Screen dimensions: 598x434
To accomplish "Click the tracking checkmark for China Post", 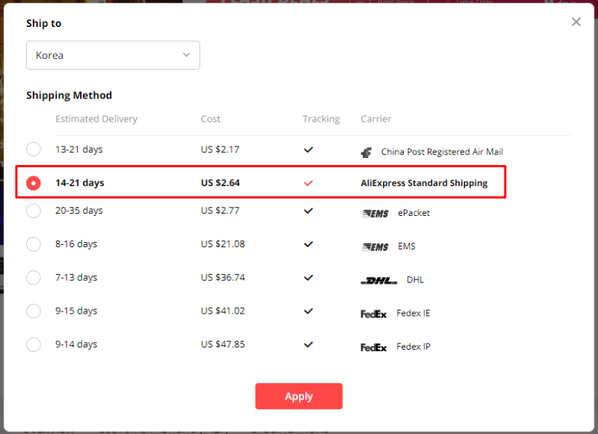I will click(308, 149).
